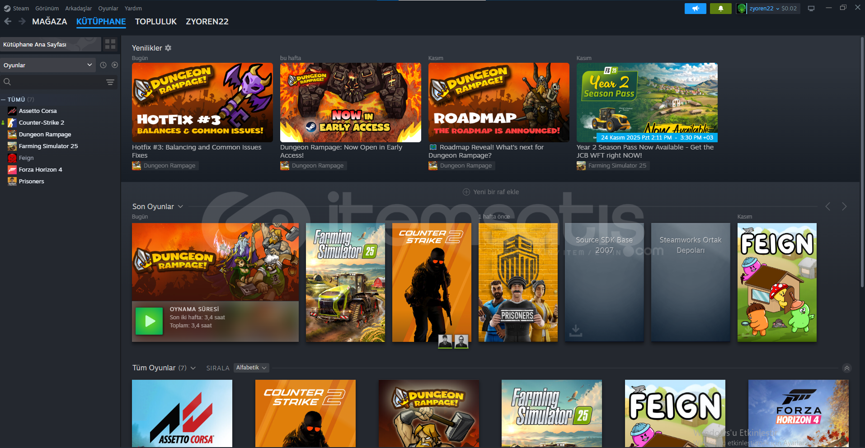Switch to the MAĞAZA tab
The height and width of the screenshot is (448, 865).
coord(50,21)
